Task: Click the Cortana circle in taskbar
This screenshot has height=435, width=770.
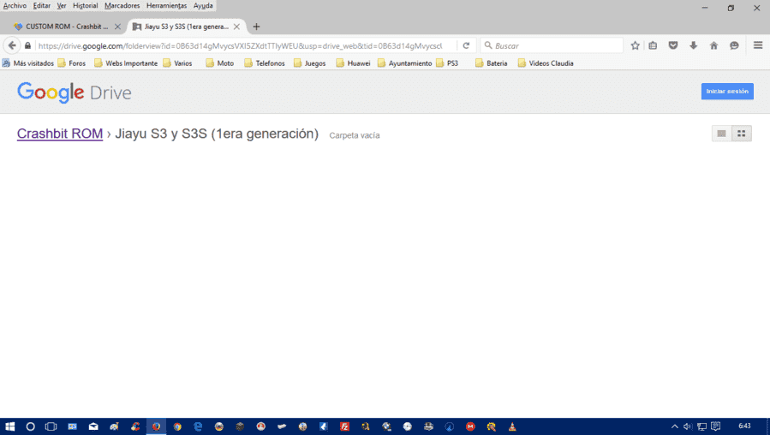Action: coord(31,426)
